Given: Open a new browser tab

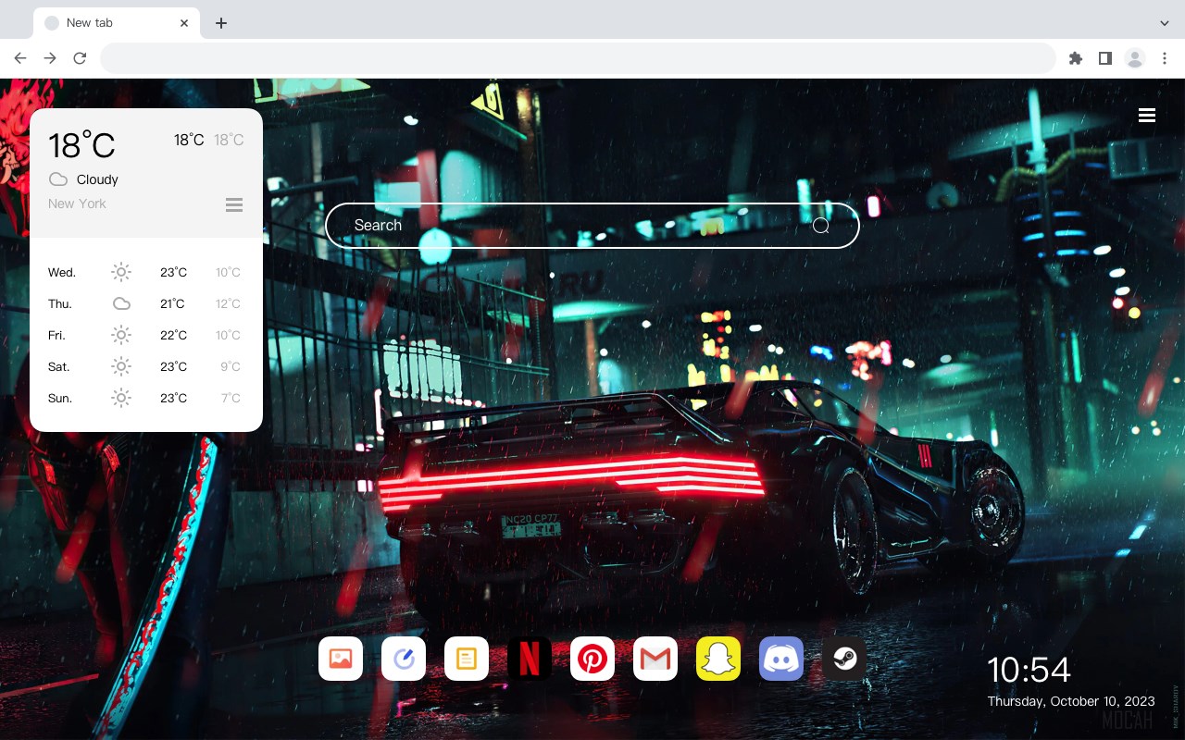Looking at the screenshot, I should click(220, 23).
